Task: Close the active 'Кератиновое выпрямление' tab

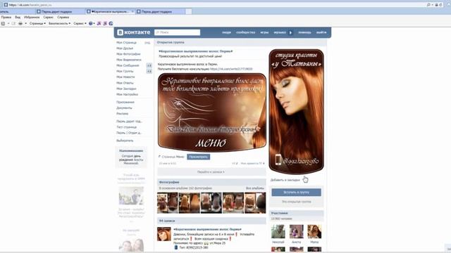Action: pos(132,11)
